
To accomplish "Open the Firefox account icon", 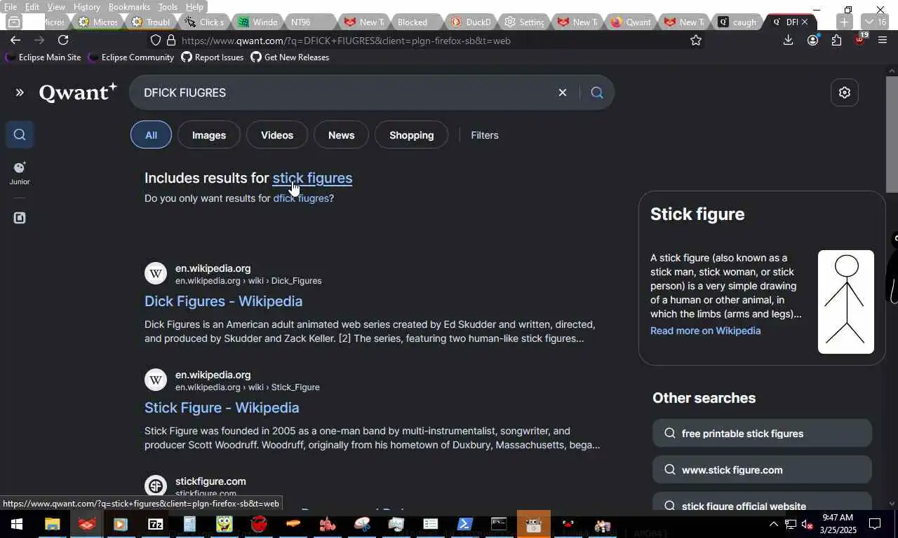I will [812, 41].
